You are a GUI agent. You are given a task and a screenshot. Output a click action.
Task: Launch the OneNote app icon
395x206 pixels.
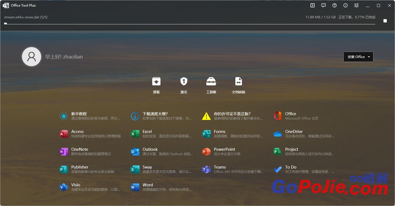(64, 152)
